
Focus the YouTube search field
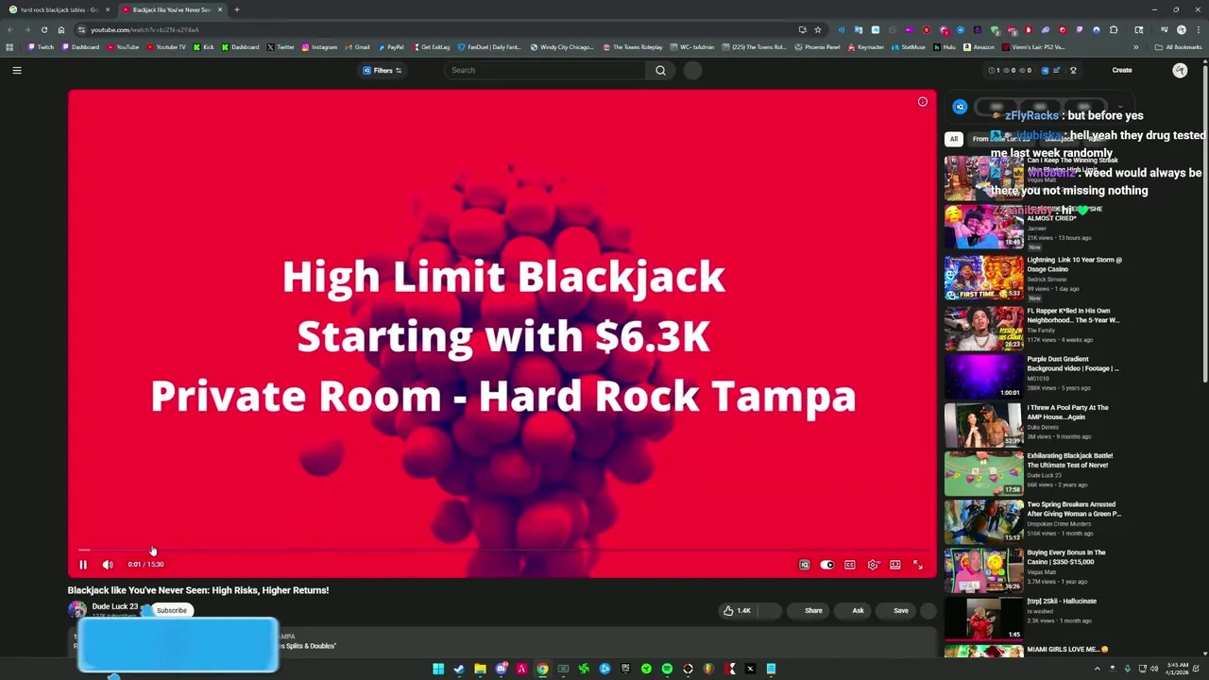coord(545,70)
